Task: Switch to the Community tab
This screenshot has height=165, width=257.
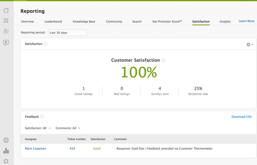Action: (114, 21)
